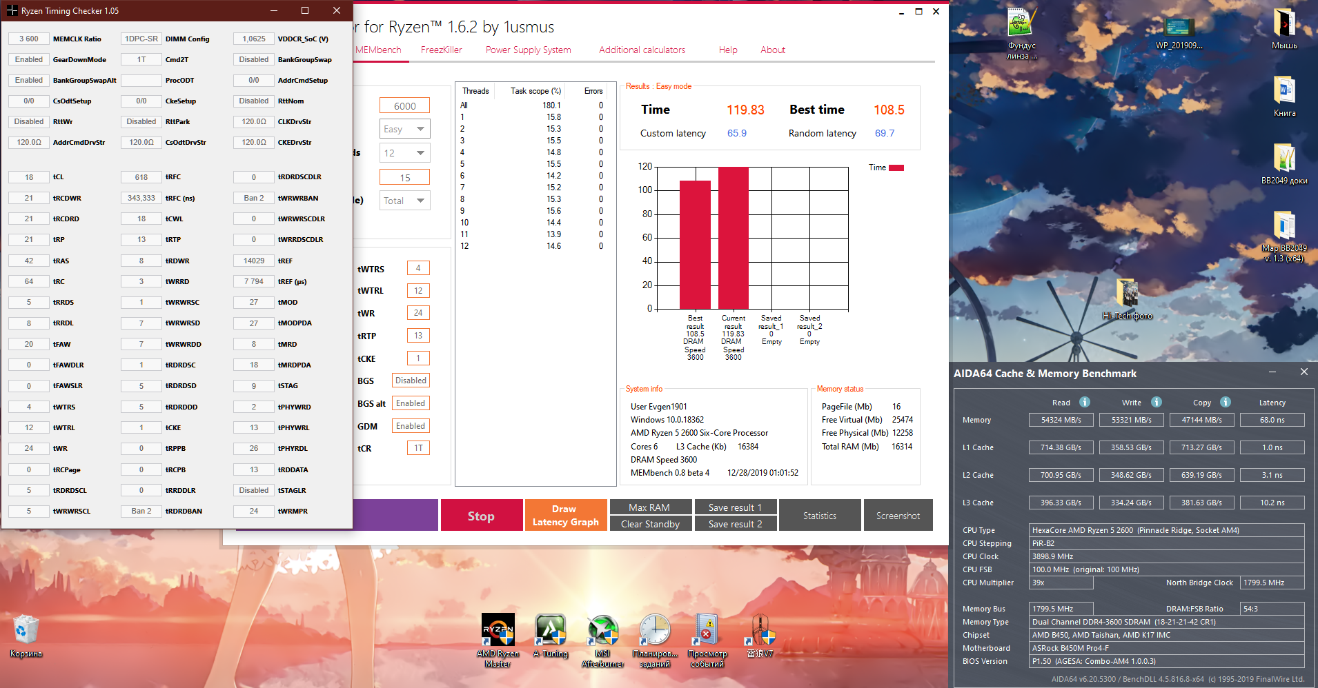The width and height of the screenshot is (1318, 688).
Task: Click the DIMM Config value 1DPC-SR
Action: (141, 39)
